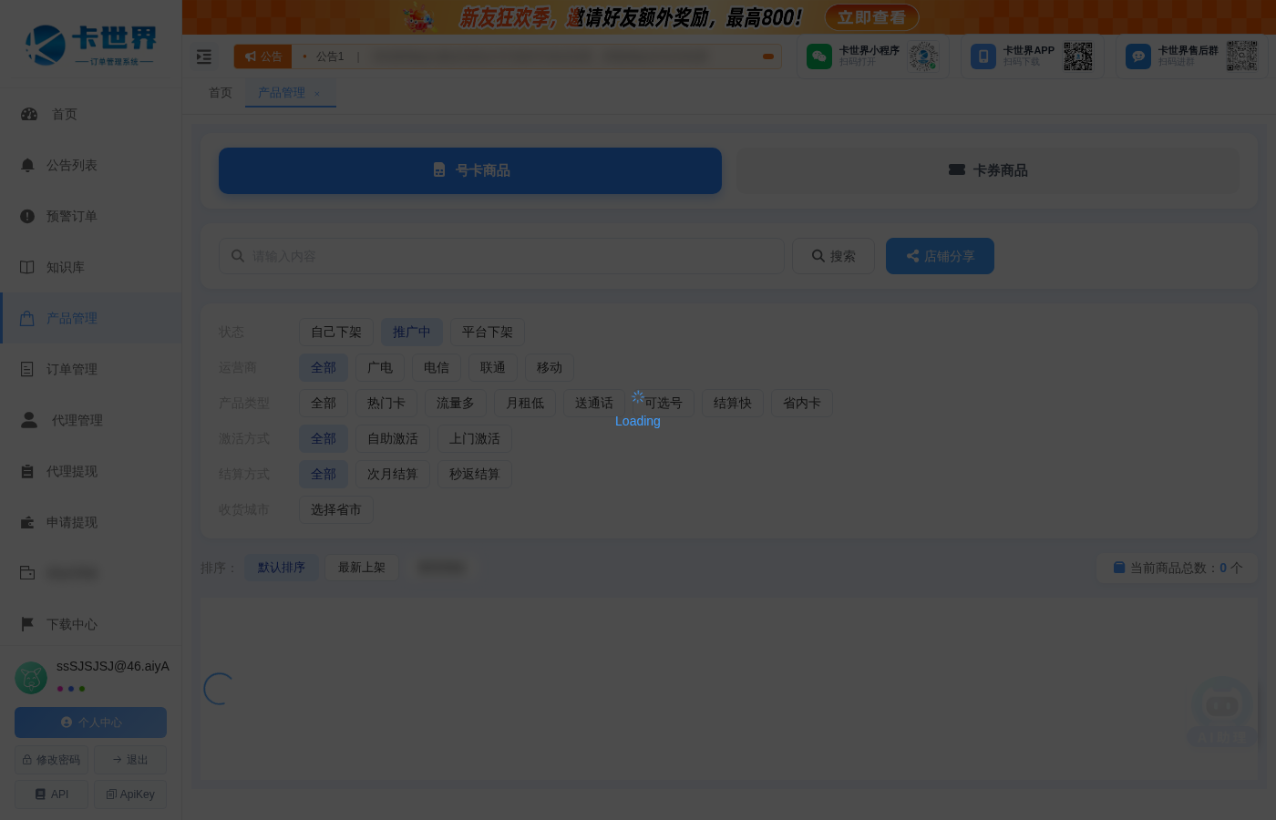Open the 选择省市 city selector
This screenshot has width=1276, height=820.
(x=336, y=510)
